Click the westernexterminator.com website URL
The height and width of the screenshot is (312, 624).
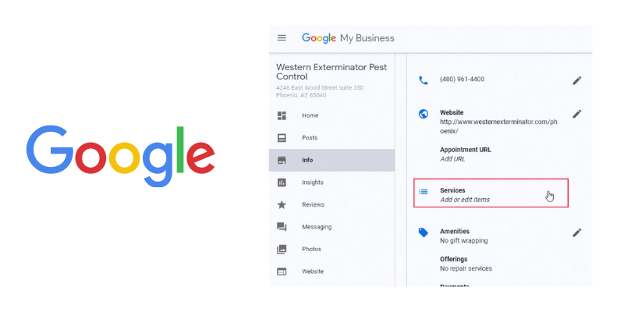[x=498, y=126]
